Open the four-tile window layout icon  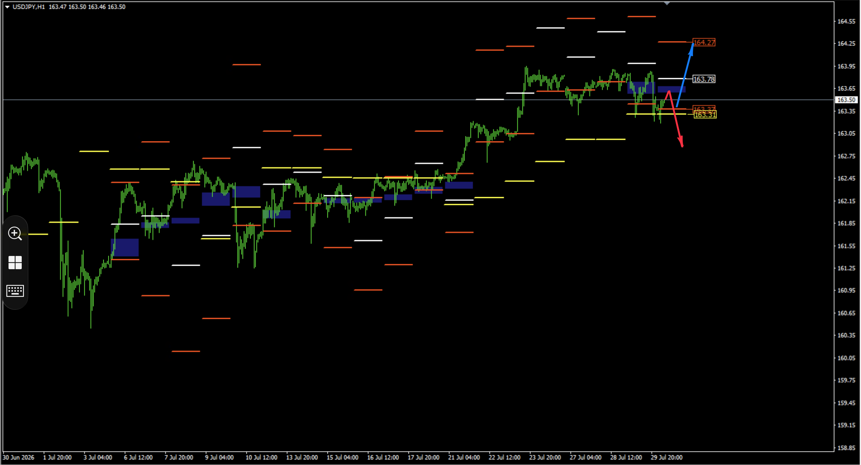(15, 263)
